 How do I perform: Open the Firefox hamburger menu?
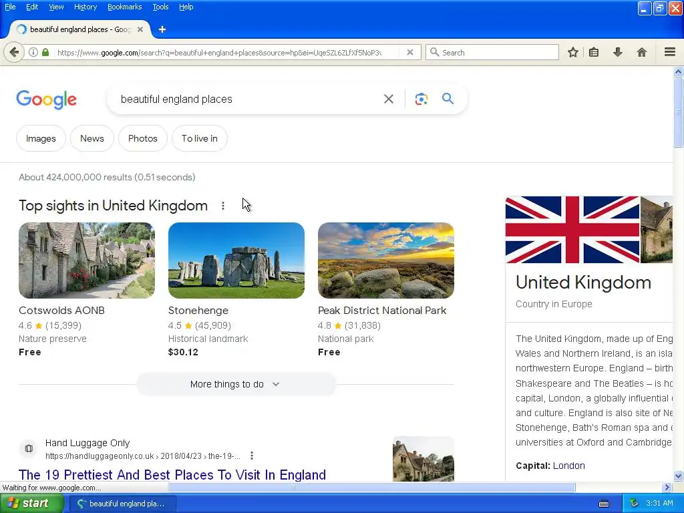click(x=669, y=52)
